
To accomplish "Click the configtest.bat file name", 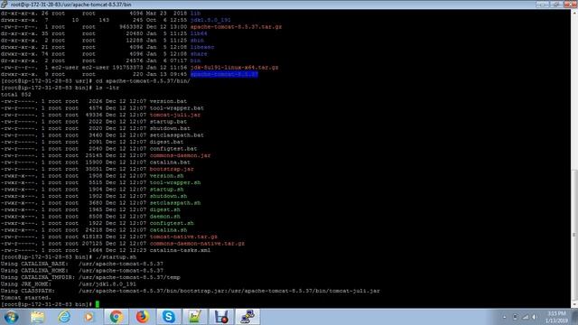I will (x=173, y=149).
